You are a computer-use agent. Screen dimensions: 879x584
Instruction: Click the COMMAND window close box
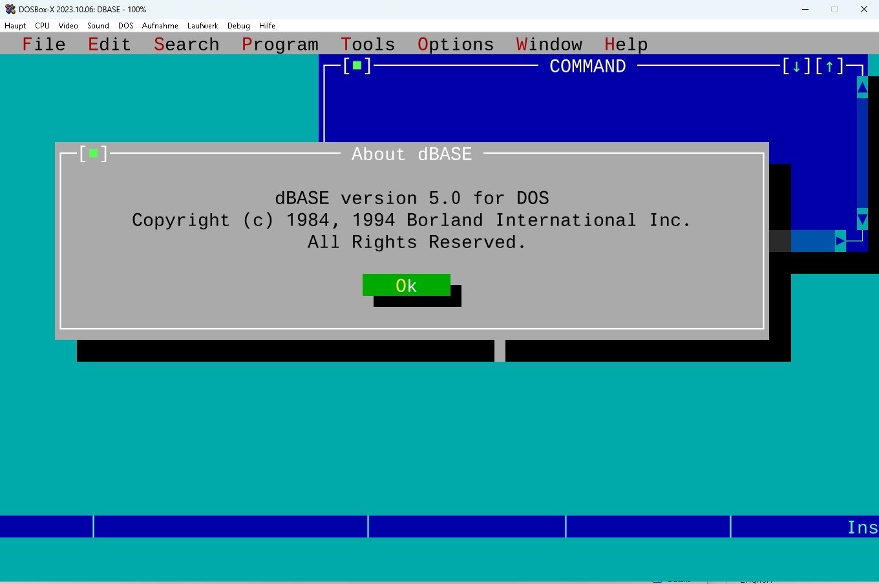click(357, 66)
